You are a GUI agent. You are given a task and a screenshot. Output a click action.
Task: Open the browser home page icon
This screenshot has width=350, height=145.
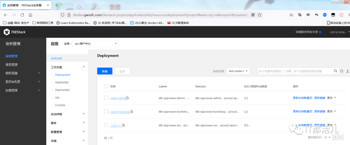pyautogui.click(x=30, y=15)
